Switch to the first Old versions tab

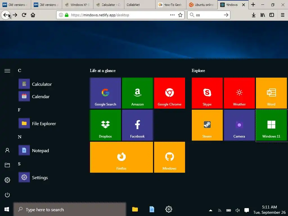(x=15, y=4)
